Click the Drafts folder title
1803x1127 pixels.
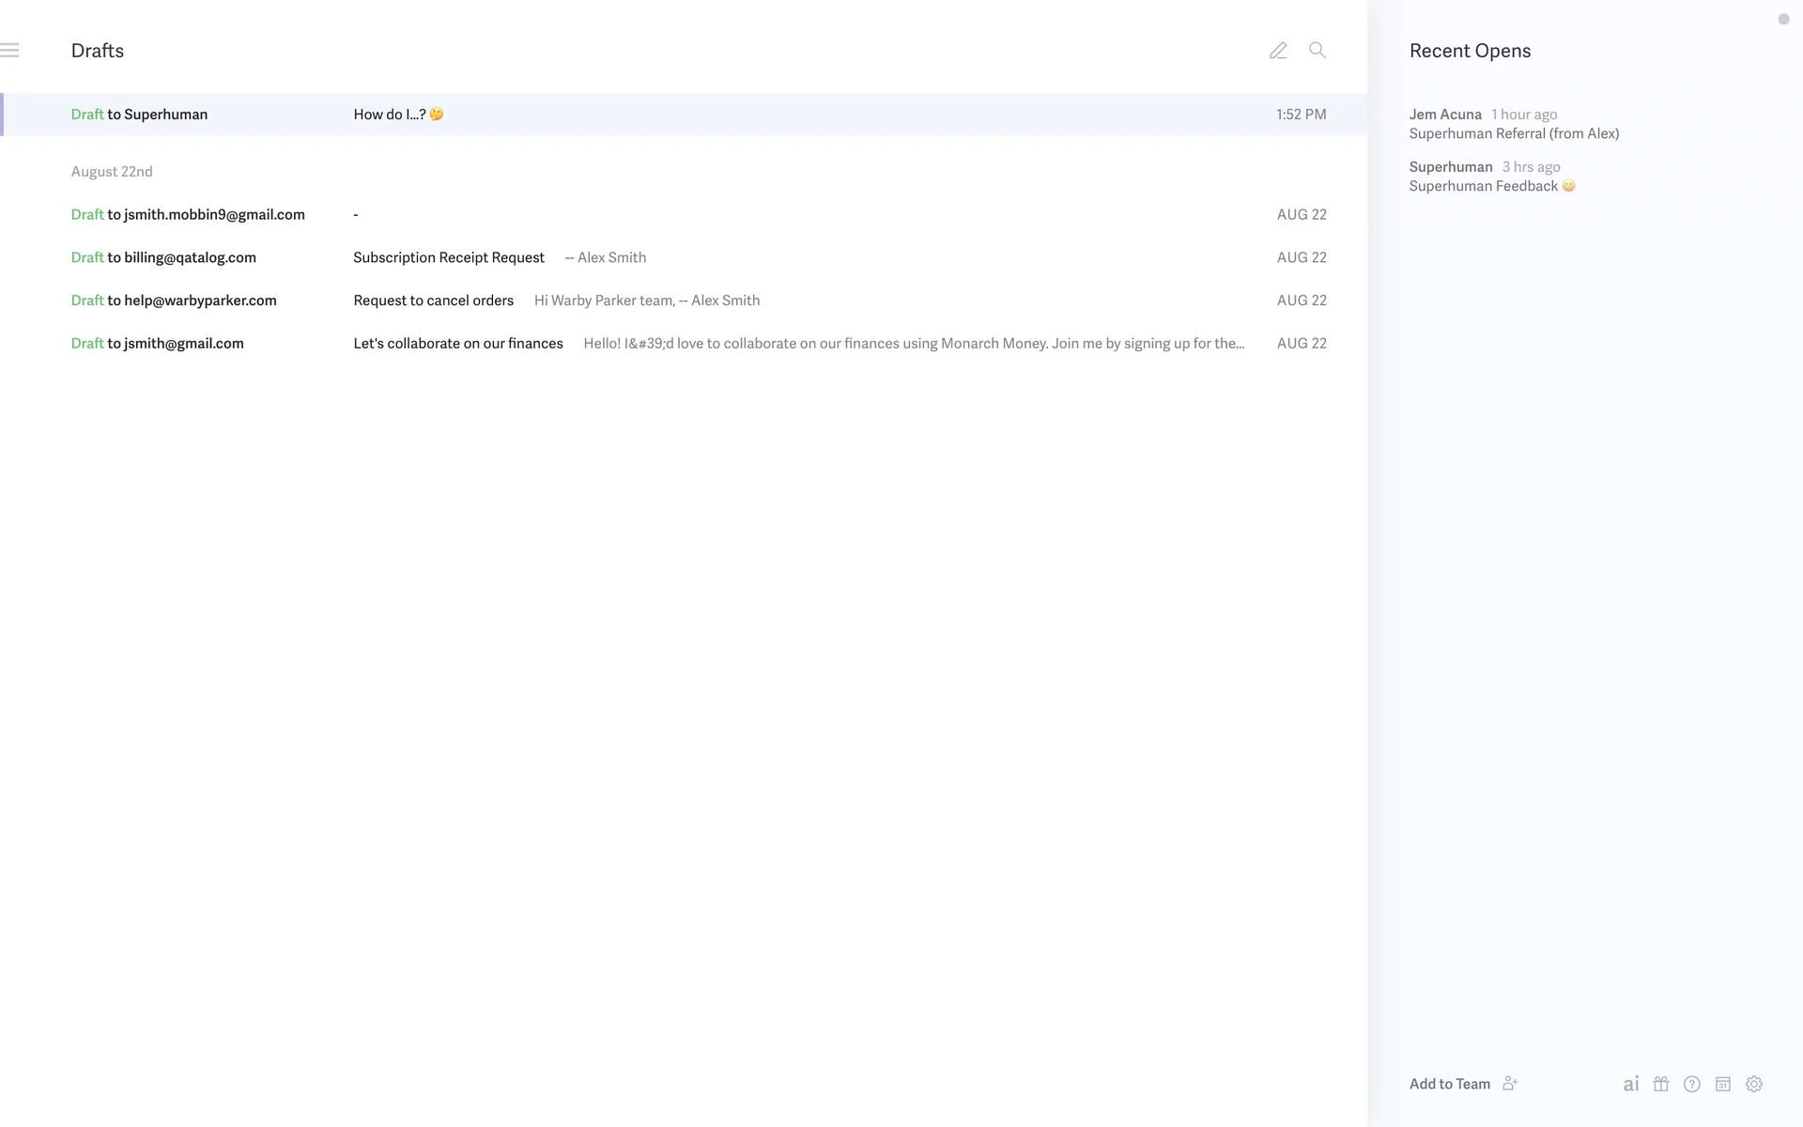click(x=98, y=51)
